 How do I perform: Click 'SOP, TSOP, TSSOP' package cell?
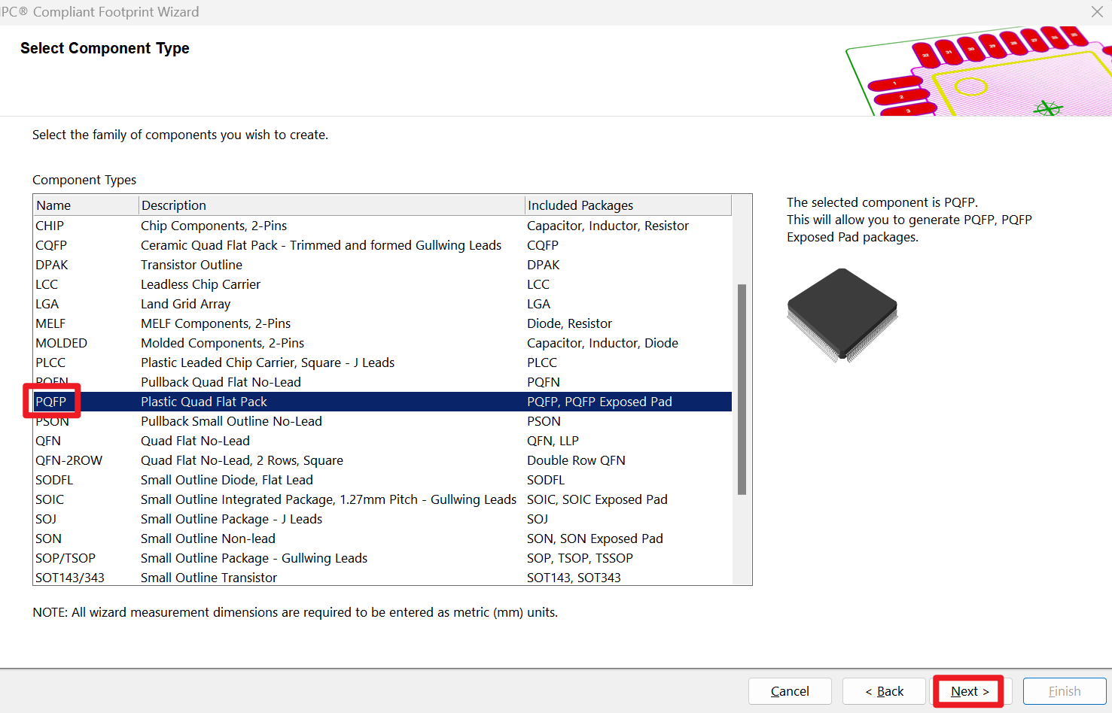pyautogui.click(x=580, y=558)
